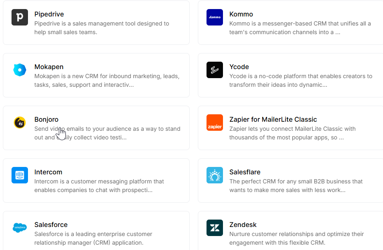
Task: Open the Salesflare integration title
Action: pos(245,172)
